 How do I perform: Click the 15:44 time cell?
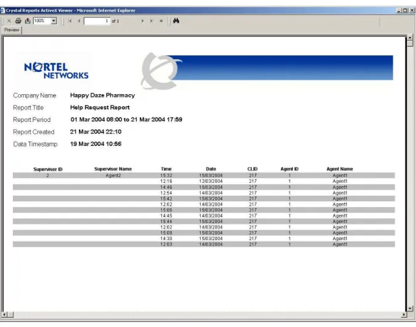[x=166, y=222]
